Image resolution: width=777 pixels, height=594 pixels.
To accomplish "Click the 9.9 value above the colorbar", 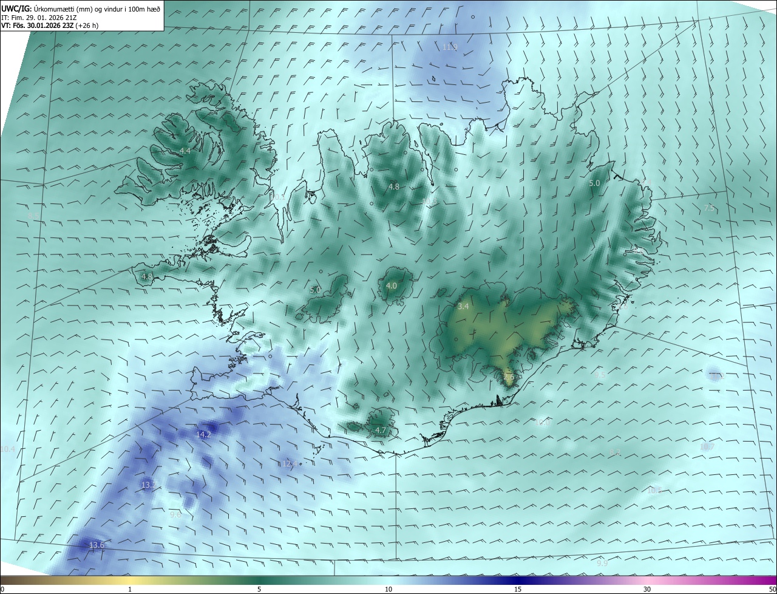I will 602,564.
